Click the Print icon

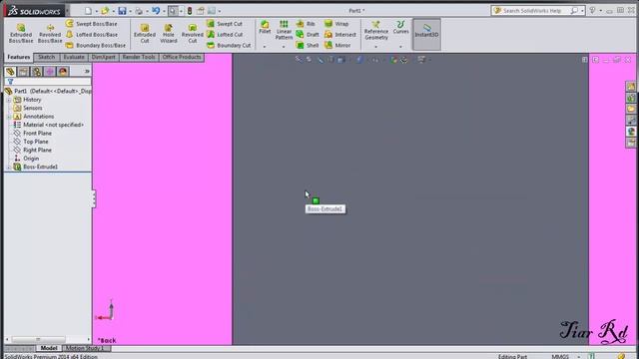pos(139,11)
